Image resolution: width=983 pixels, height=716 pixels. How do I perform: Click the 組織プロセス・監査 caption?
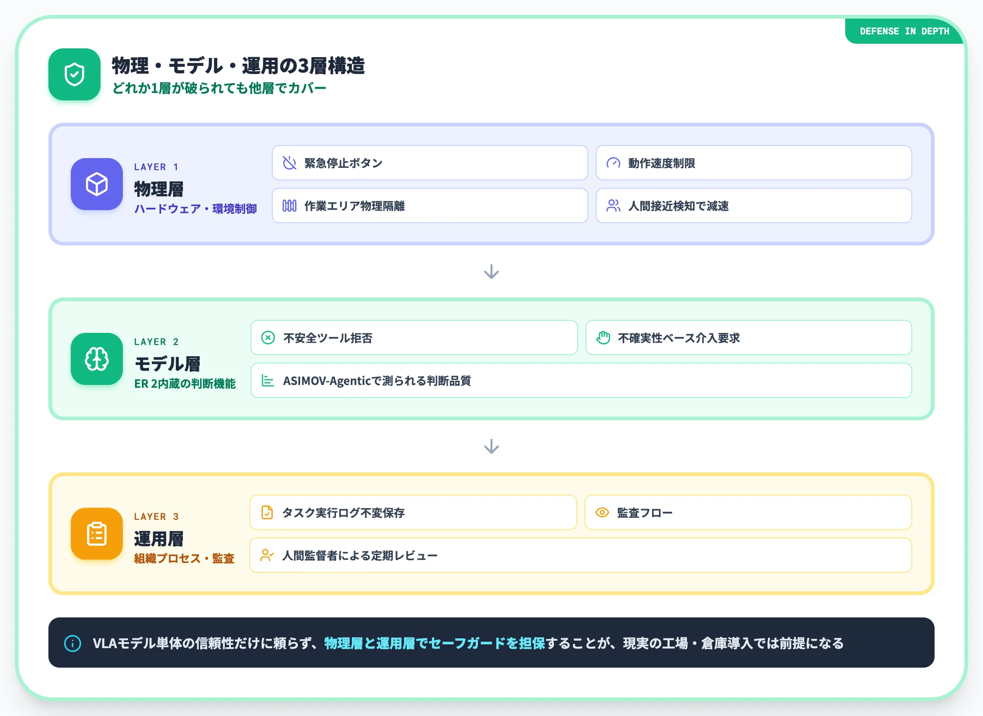tap(184, 558)
